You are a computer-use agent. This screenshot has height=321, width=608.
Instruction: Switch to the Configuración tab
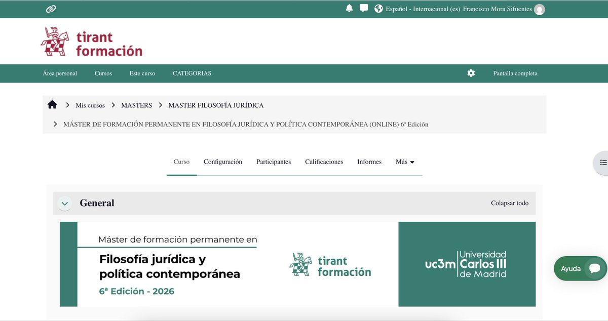(x=223, y=162)
